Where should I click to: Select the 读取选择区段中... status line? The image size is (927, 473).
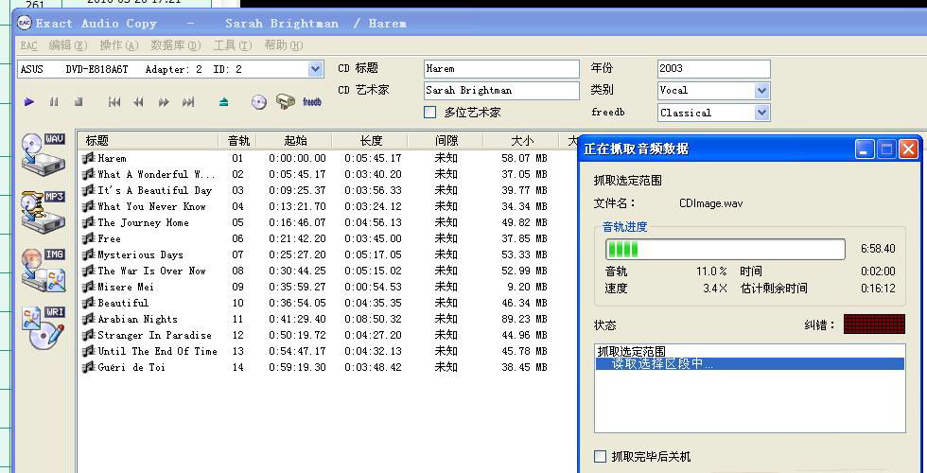749,363
